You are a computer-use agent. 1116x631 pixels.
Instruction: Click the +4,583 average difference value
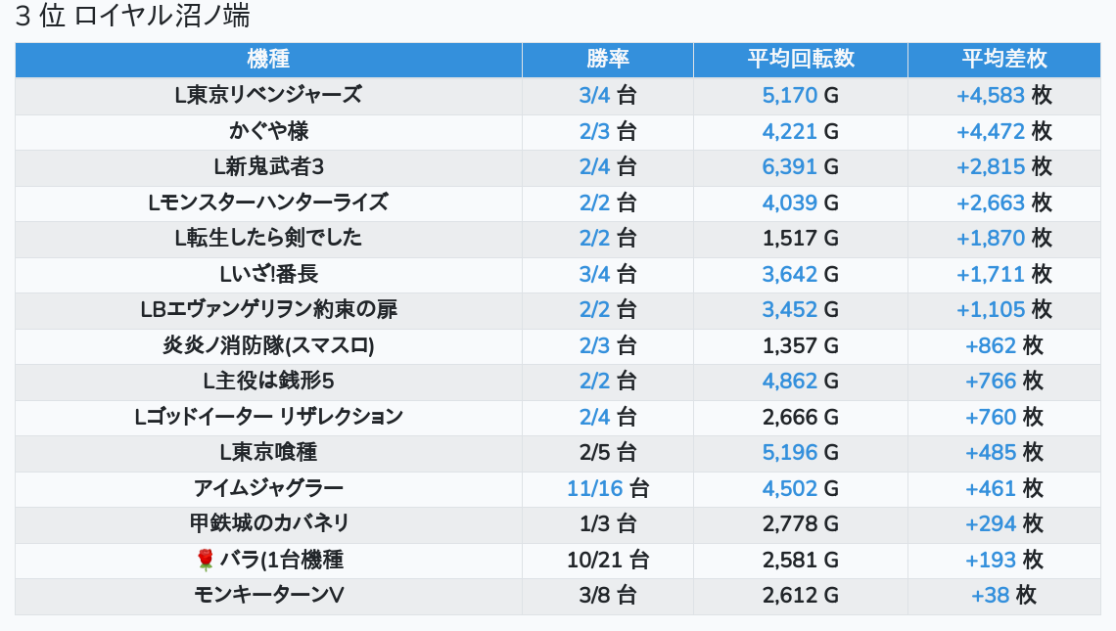click(x=990, y=96)
